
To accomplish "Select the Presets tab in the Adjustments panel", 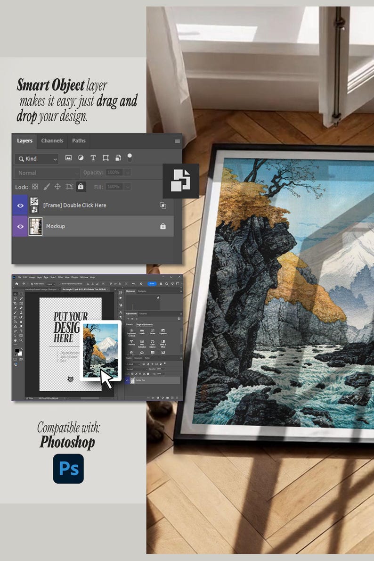I will click(130, 324).
